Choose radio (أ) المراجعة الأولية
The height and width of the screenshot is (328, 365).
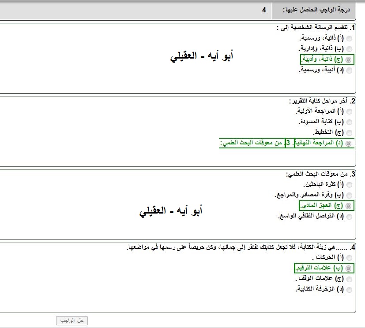349,112
